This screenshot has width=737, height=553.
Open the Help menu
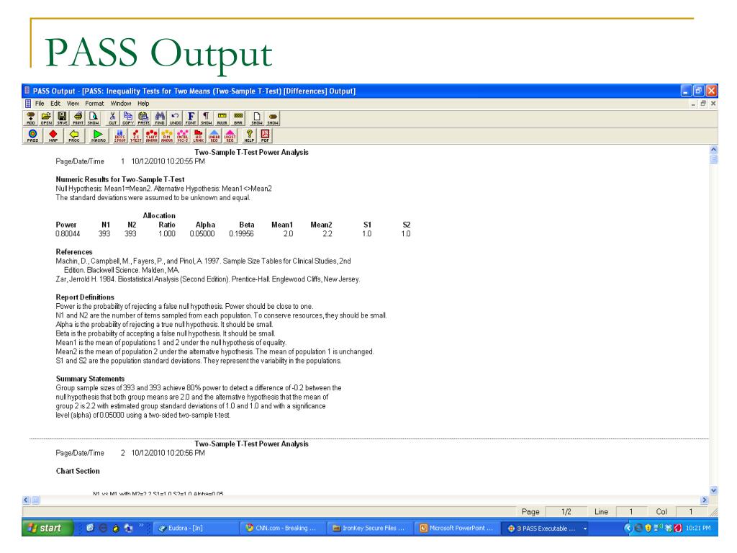click(x=143, y=104)
